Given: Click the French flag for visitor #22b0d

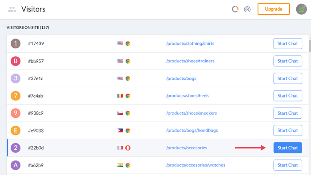Looking at the screenshot, I should tap(120, 148).
